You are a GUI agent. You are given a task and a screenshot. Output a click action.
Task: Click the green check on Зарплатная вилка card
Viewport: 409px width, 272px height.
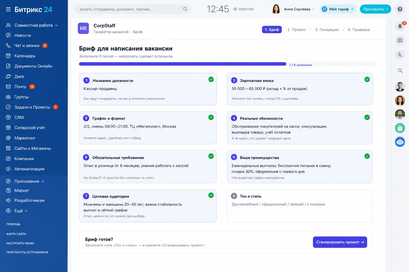pos(367,79)
